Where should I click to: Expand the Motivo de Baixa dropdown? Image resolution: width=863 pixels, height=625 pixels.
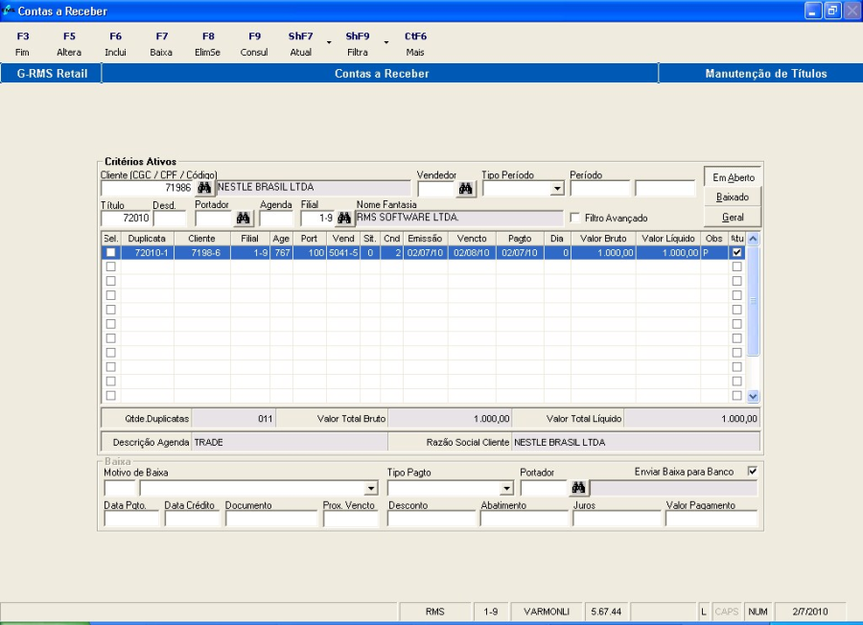371,489
